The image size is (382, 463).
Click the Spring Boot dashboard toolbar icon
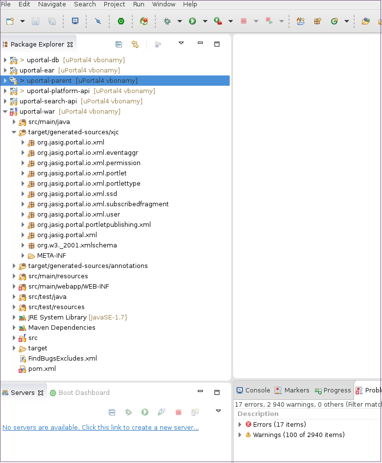click(120, 21)
